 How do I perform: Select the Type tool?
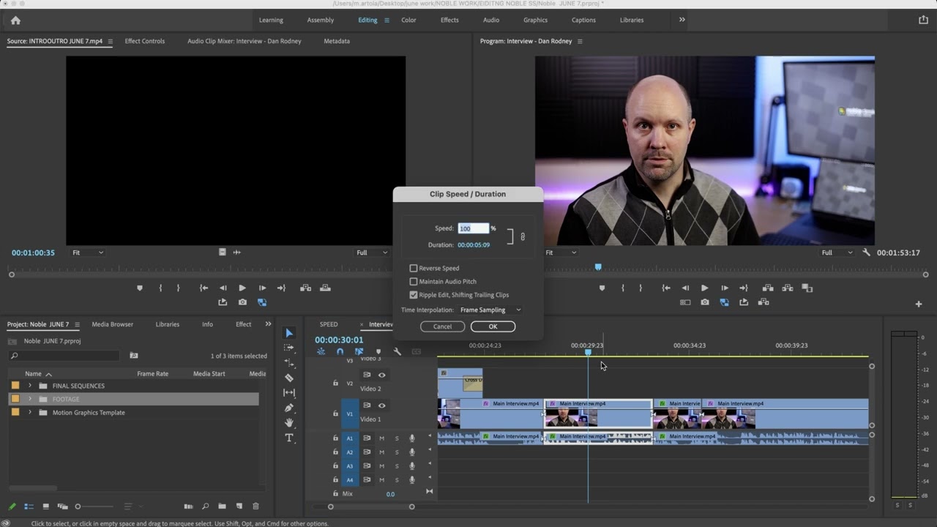[289, 438]
